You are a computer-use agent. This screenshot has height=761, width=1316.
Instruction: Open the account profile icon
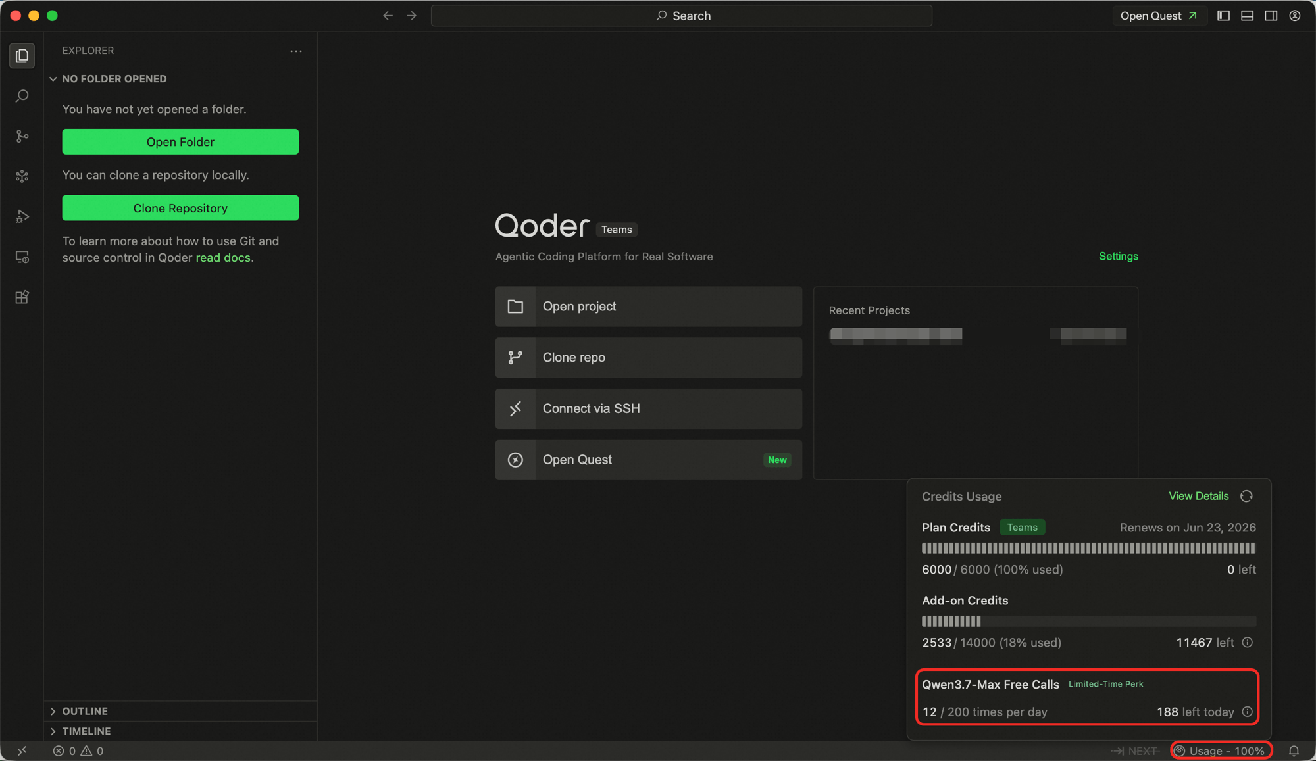click(x=1294, y=16)
